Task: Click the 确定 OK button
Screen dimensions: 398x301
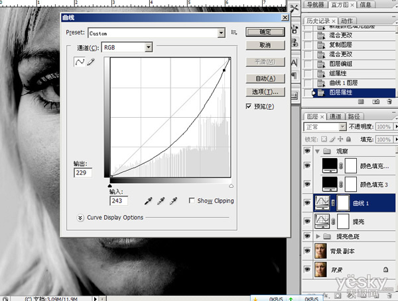Action: tap(265, 32)
